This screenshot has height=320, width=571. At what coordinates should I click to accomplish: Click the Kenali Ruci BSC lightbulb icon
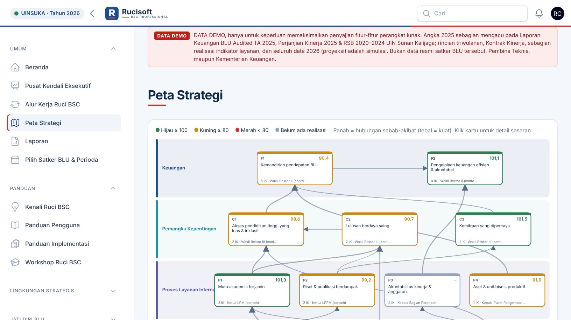[x=15, y=207]
